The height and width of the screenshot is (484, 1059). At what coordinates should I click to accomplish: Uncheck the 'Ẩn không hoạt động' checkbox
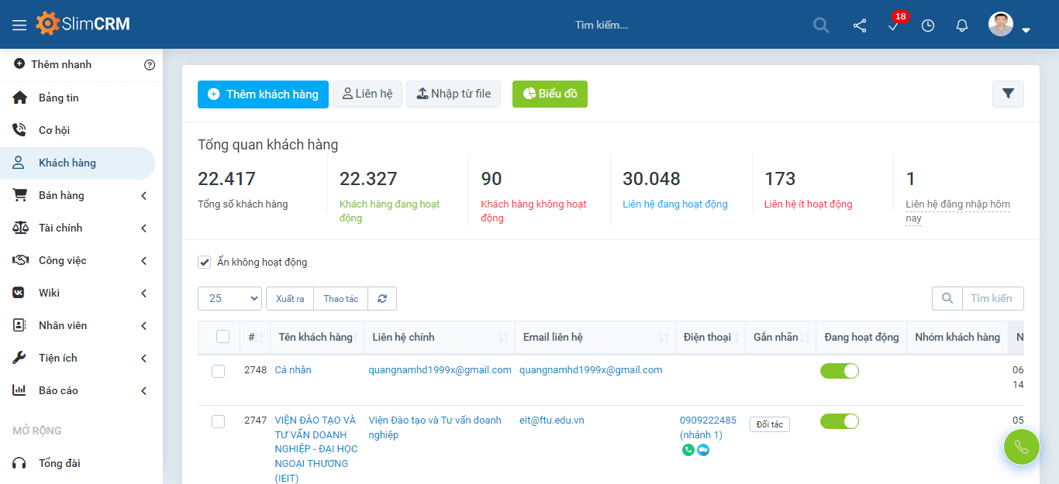click(204, 262)
